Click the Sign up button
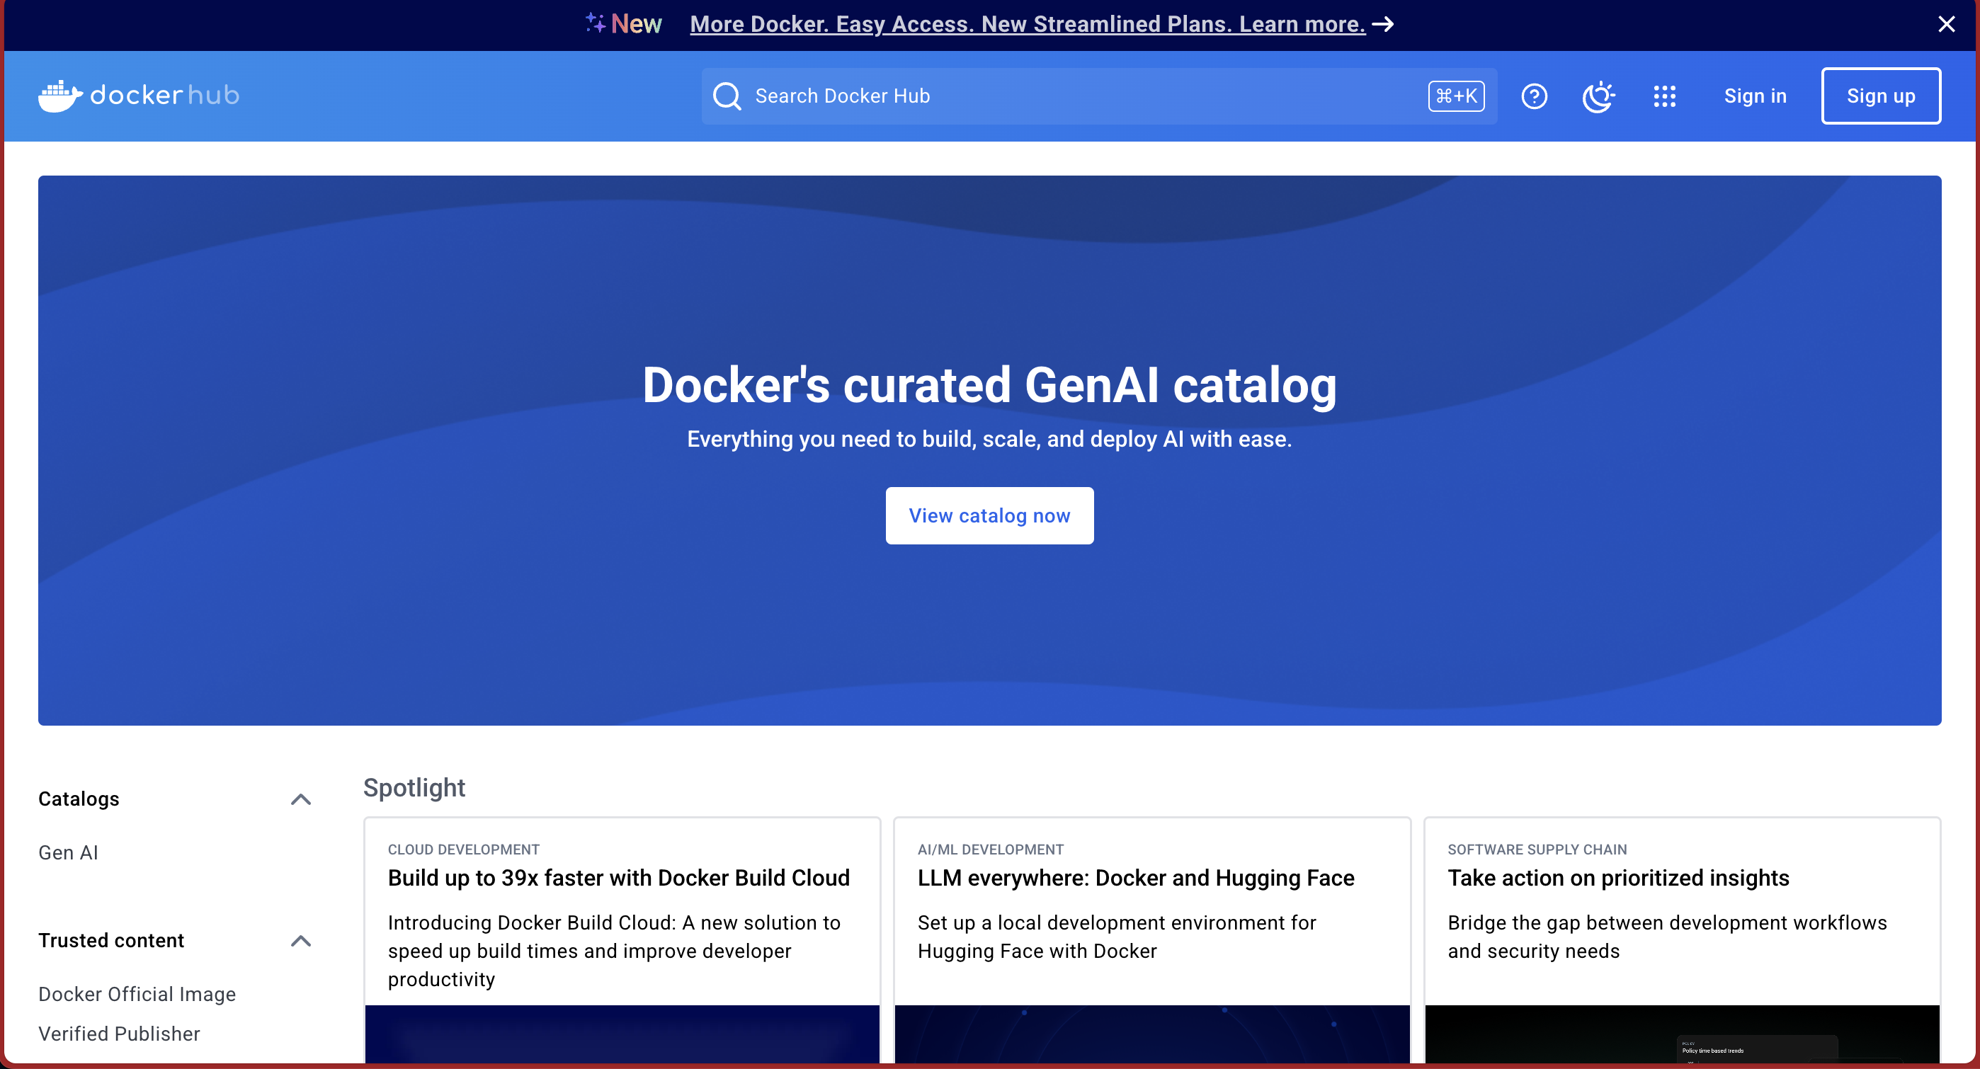This screenshot has width=1980, height=1069. [1880, 96]
